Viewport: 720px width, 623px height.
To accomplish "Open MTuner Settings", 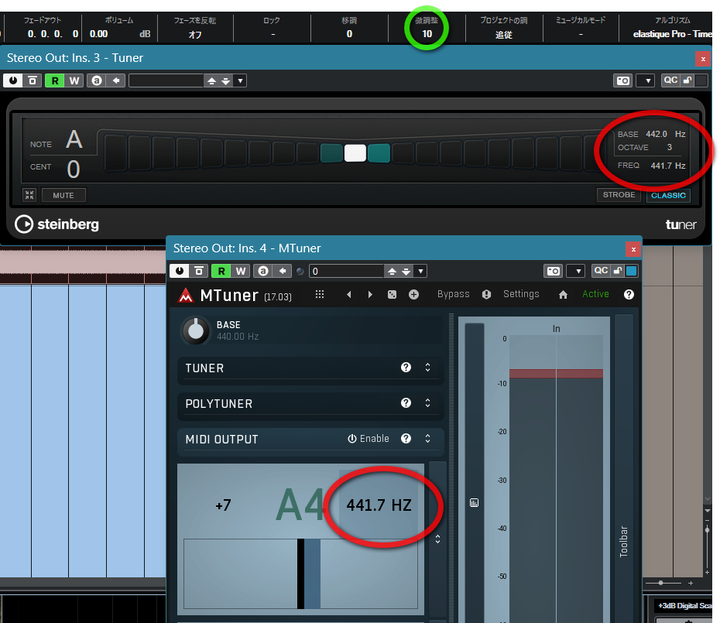I will coord(521,294).
